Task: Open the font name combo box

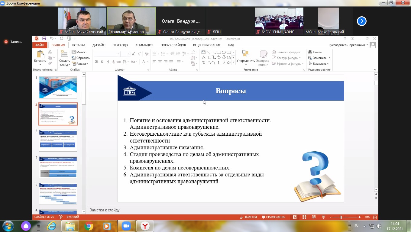Action: tap(107, 54)
